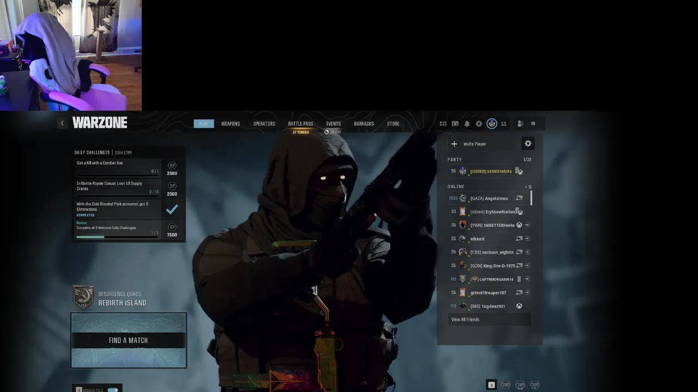This screenshot has width=698, height=392.
Task: Select party member xXSkittelzXx name
Action: (x=491, y=171)
